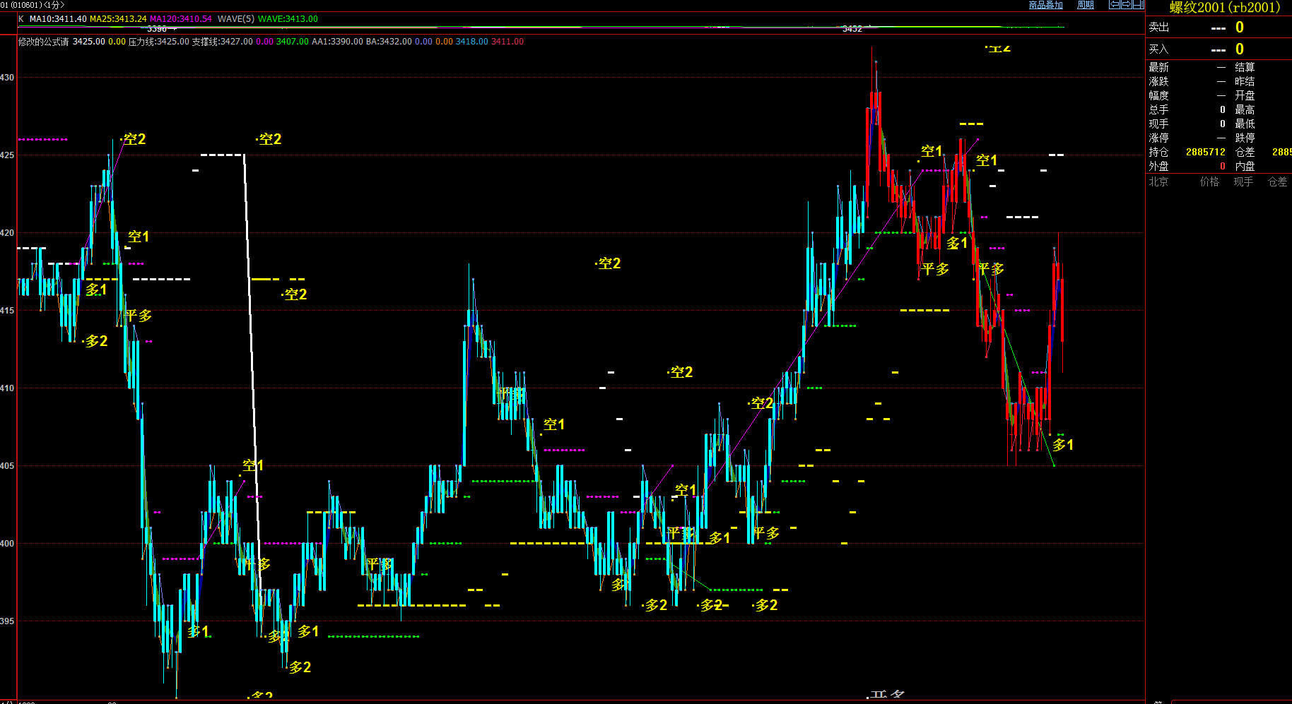
Task: Click the right arrow navigation icon
Action: click(x=1127, y=5)
